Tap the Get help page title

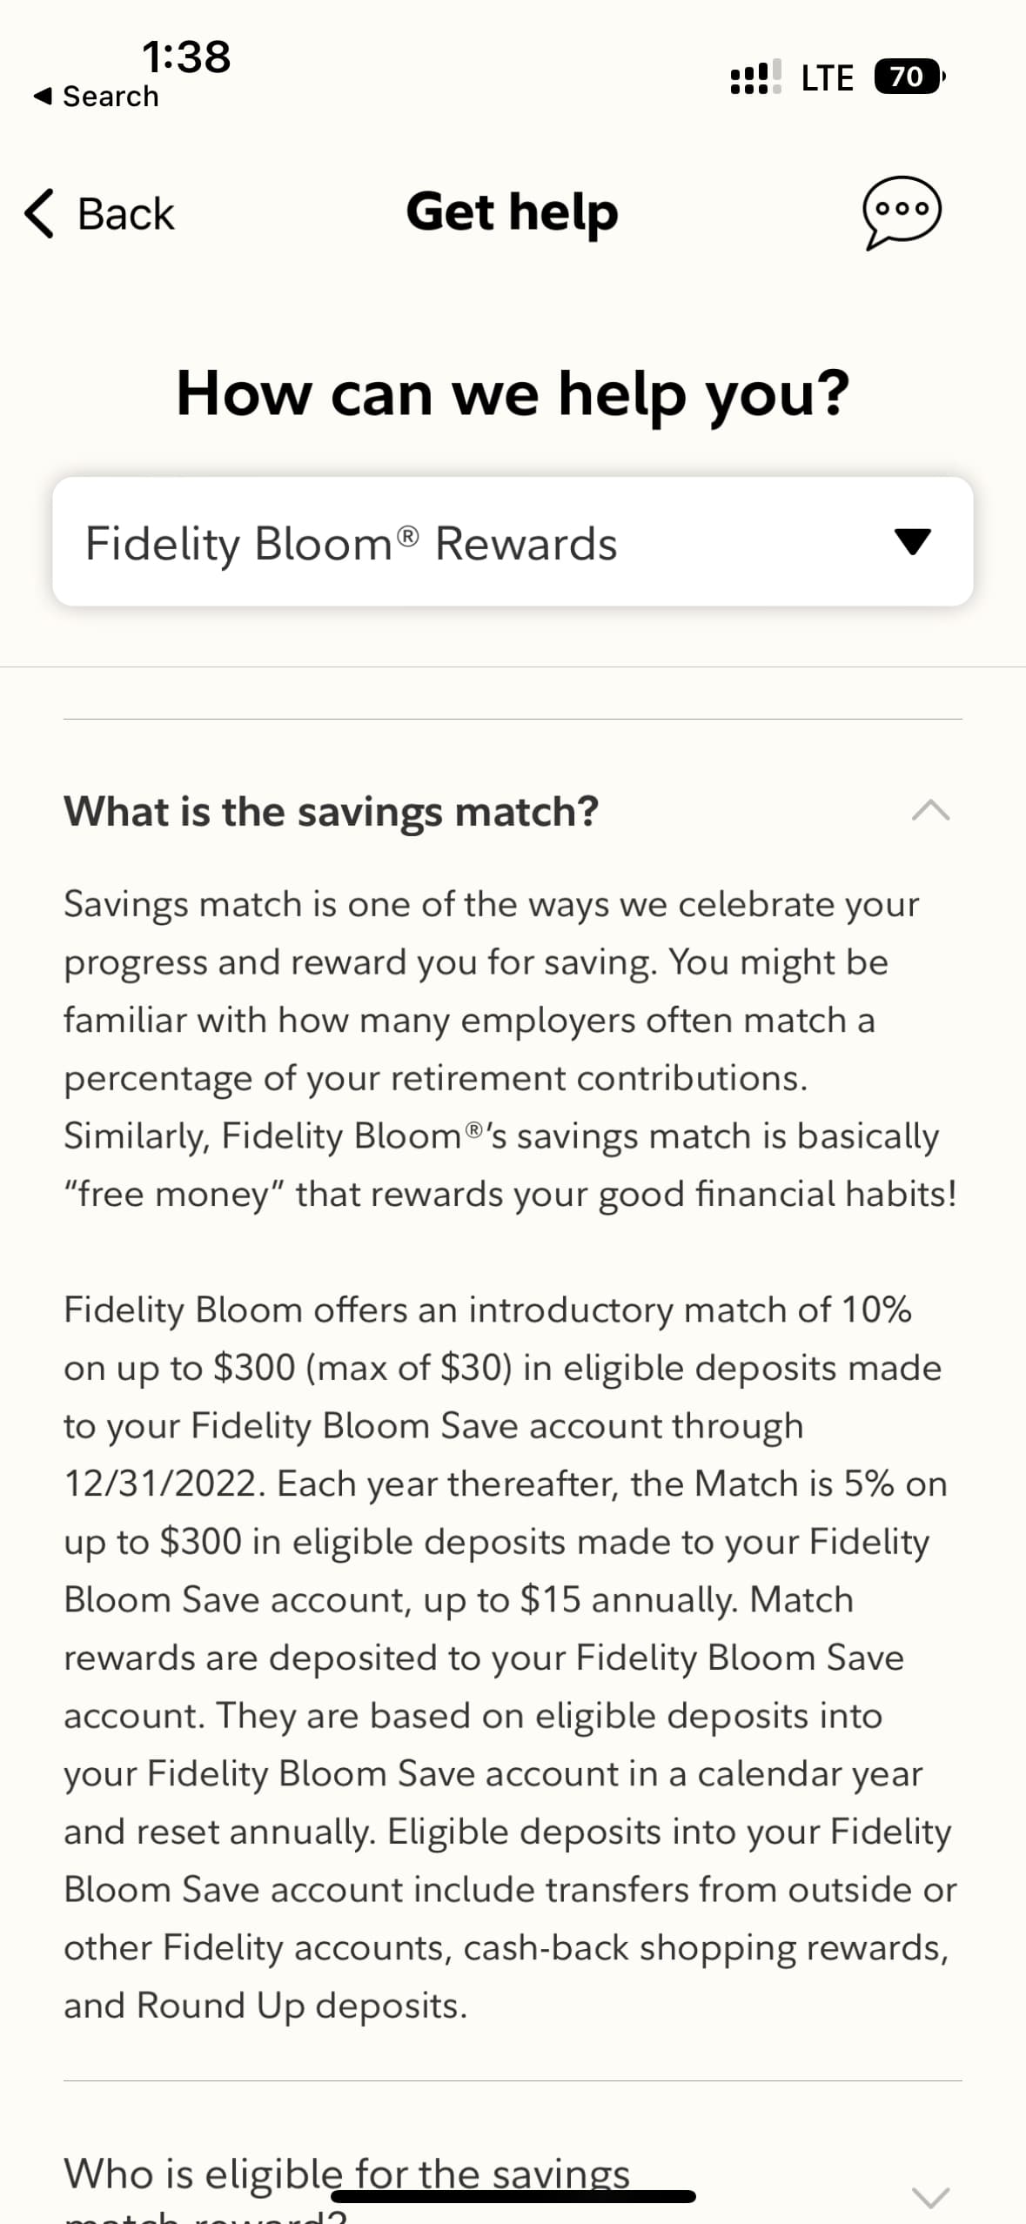pos(512,212)
